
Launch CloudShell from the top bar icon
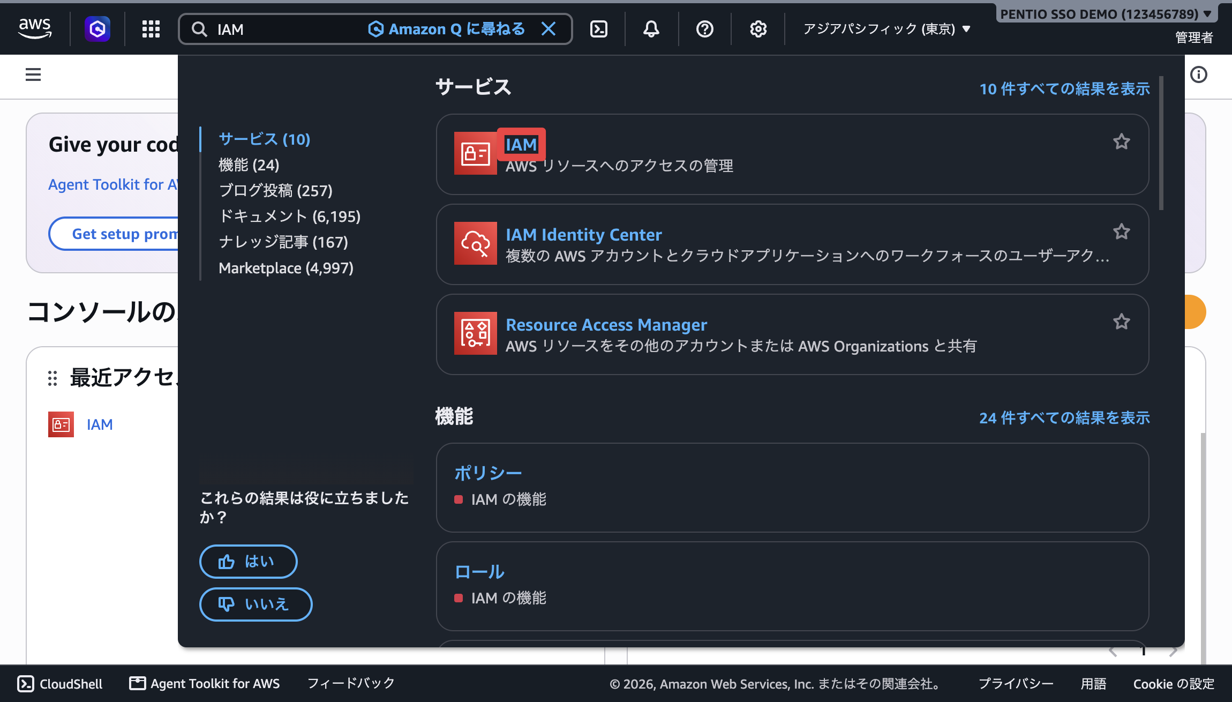tap(598, 29)
